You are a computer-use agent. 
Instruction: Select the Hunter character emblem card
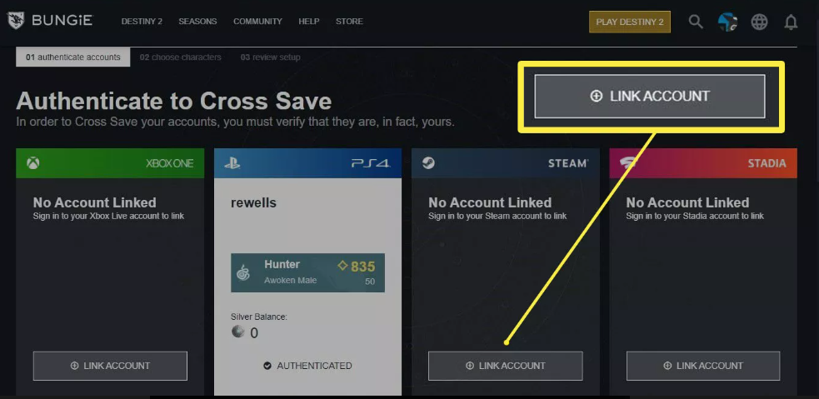307,272
